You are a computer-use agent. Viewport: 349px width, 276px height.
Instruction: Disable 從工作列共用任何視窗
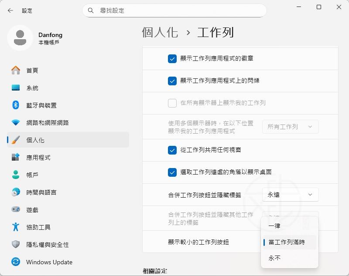click(172, 149)
